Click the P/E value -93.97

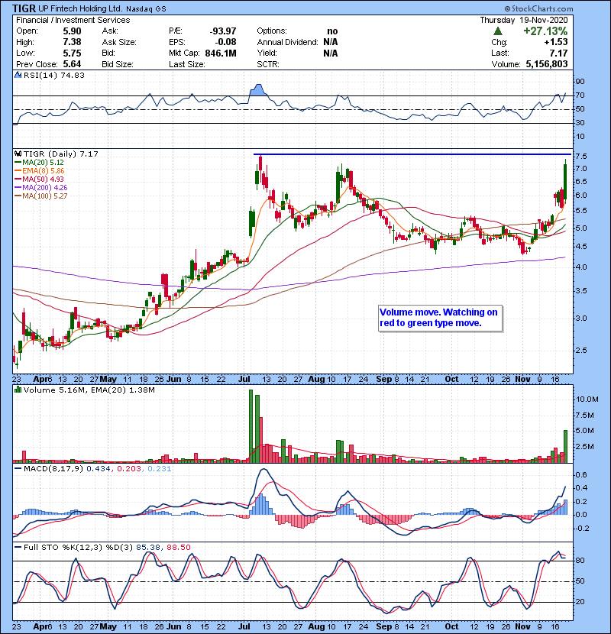pyautogui.click(x=223, y=31)
